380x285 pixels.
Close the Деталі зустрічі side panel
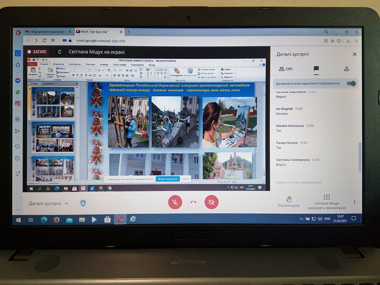click(355, 54)
